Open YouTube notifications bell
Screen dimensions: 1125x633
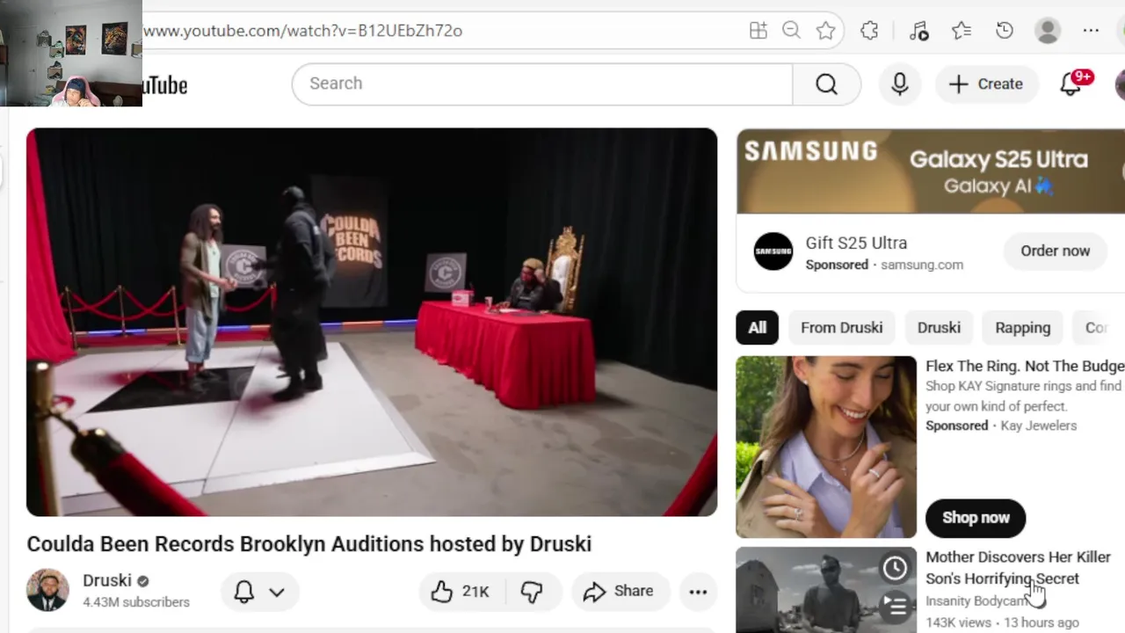(1071, 84)
